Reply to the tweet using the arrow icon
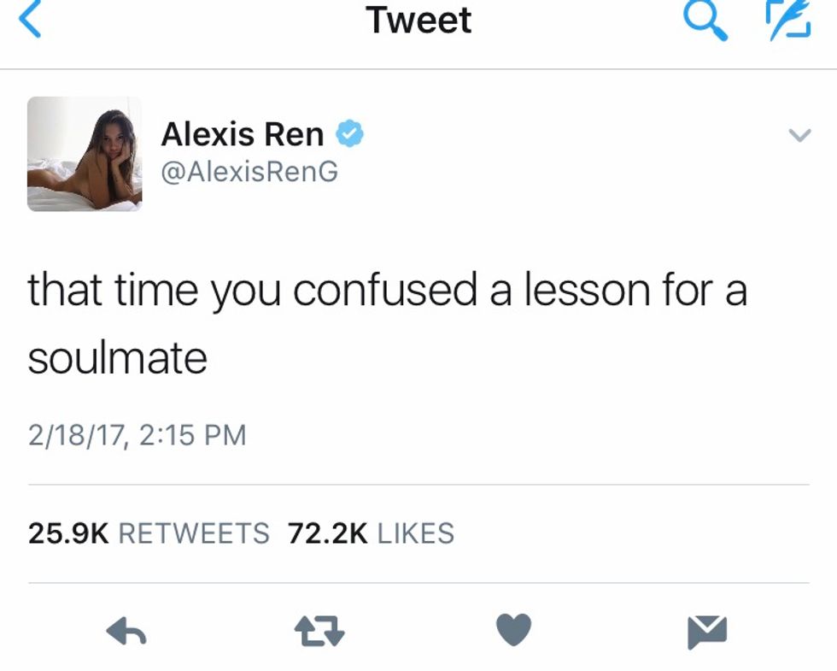Viewport: 837px width, 671px height. [x=126, y=631]
